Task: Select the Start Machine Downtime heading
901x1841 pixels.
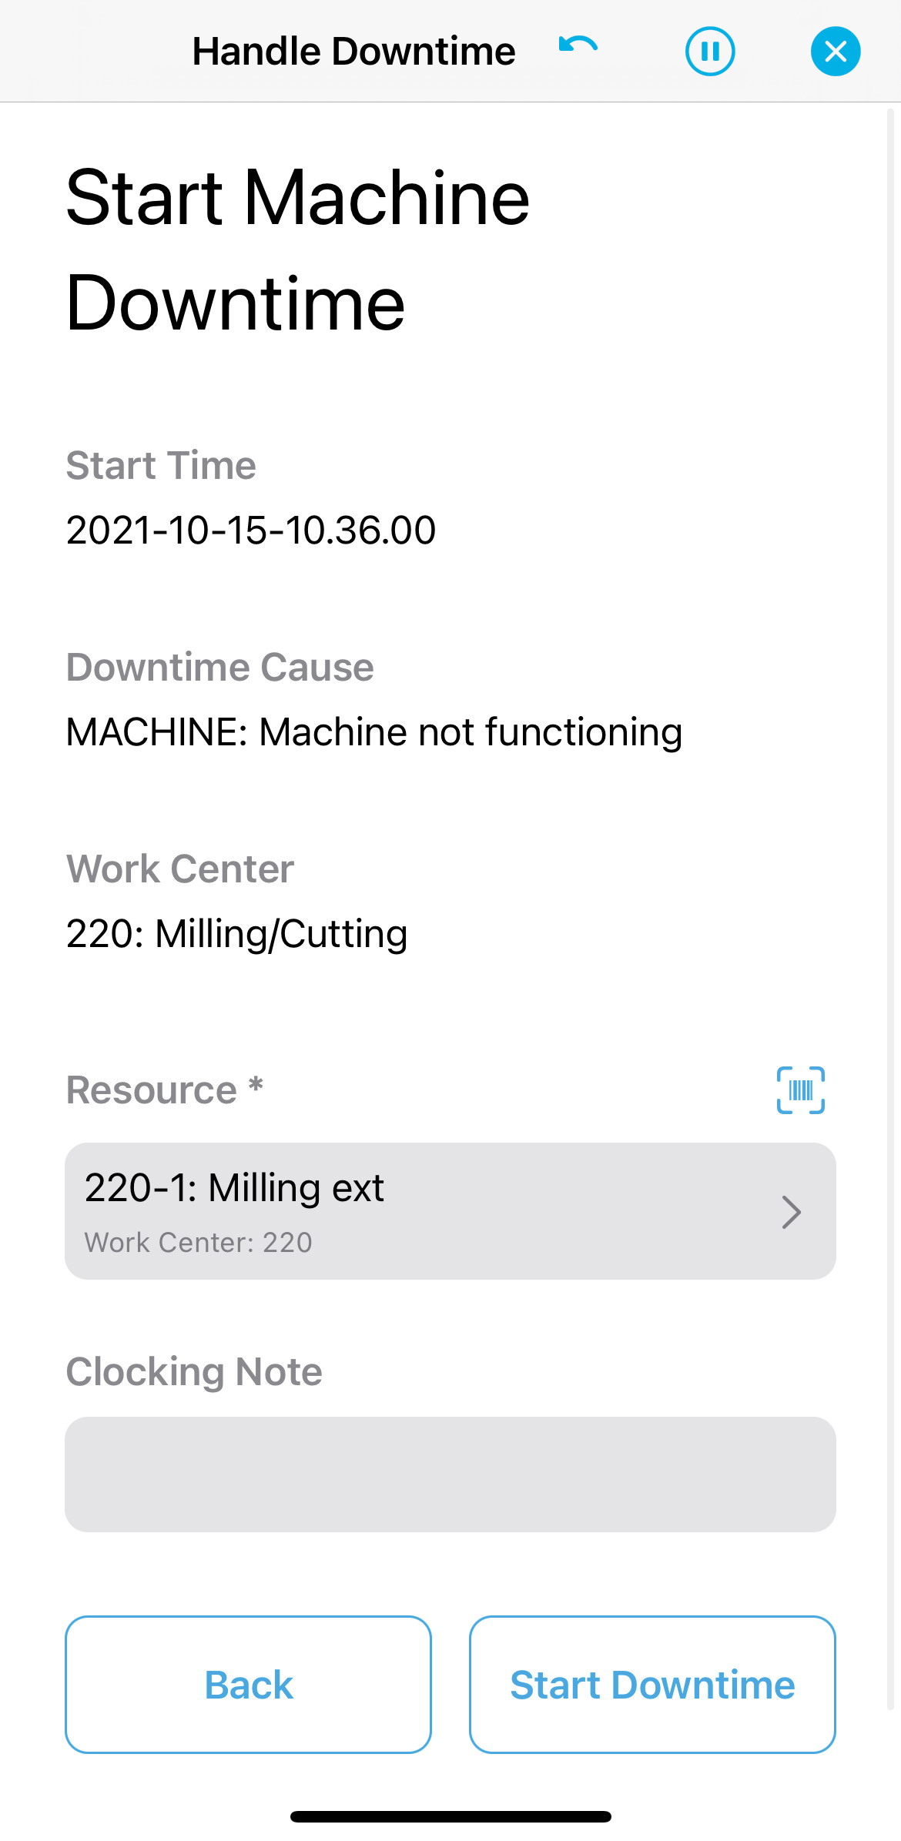Action: coord(297,250)
